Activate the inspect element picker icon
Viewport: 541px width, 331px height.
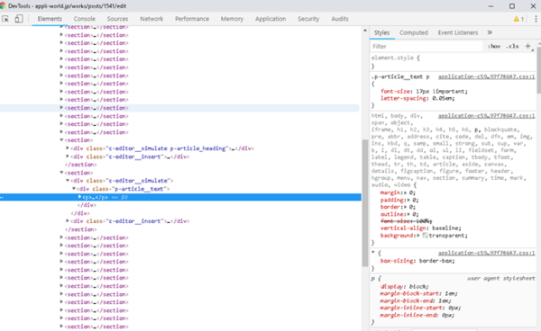coord(5,19)
